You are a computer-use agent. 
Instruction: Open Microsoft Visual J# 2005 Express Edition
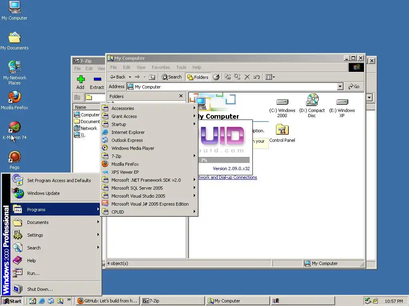(x=149, y=204)
